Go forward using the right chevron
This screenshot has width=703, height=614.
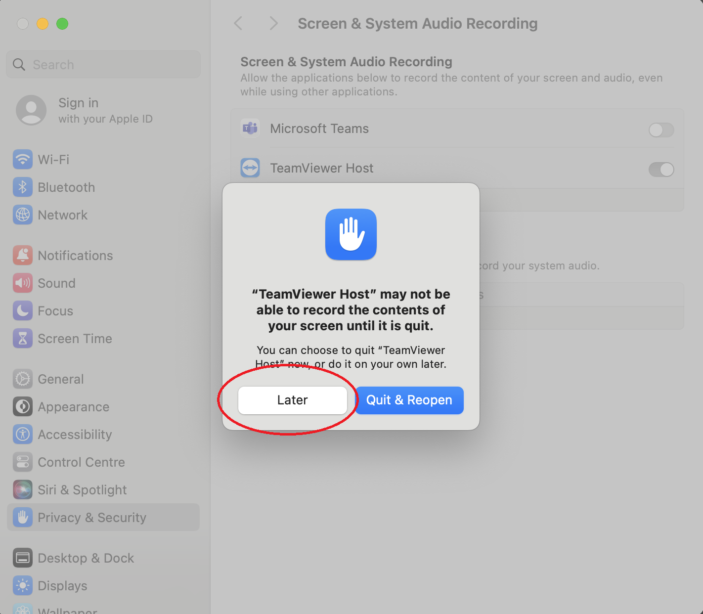273,23
